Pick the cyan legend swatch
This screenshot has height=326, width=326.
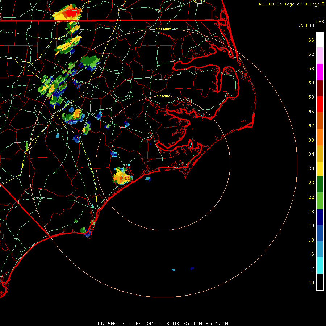(320, 266)
